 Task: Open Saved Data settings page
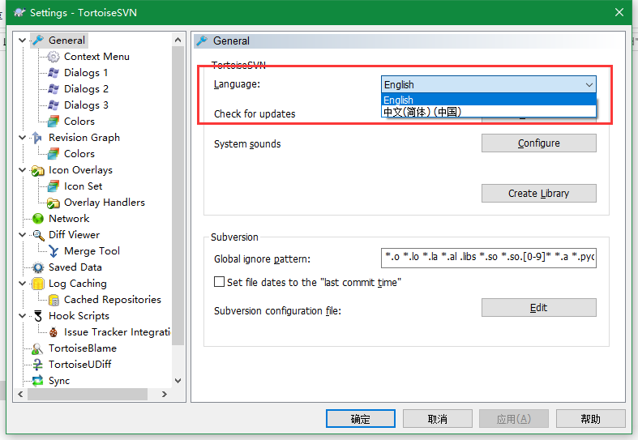pyautogui.click(x=75, y=267)
